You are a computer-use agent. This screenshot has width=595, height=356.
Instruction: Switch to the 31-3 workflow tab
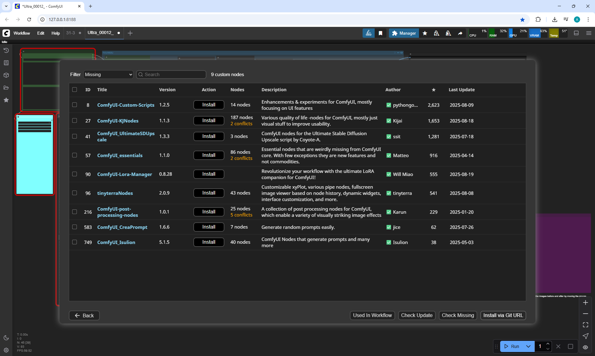71,33
